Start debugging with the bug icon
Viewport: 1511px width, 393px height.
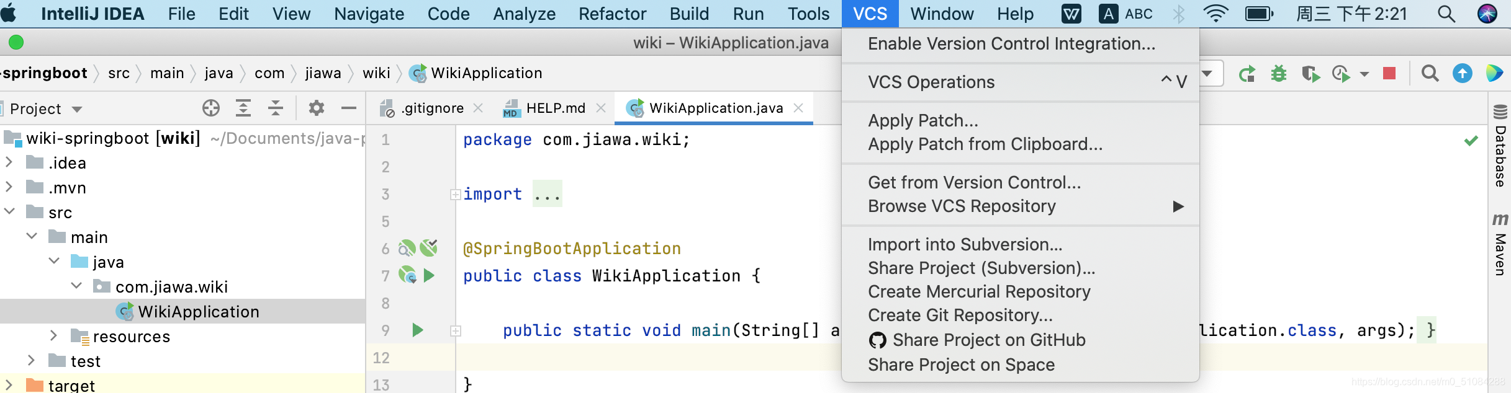coord(1279,74)
